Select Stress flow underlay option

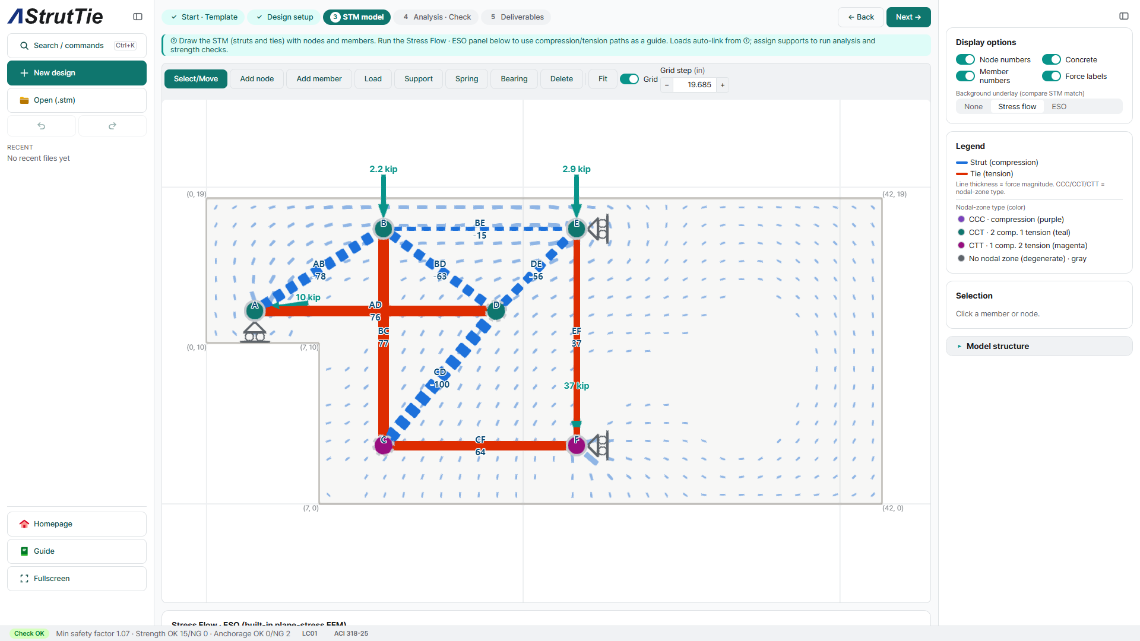pyautogui.click(x=1017, y=107)
